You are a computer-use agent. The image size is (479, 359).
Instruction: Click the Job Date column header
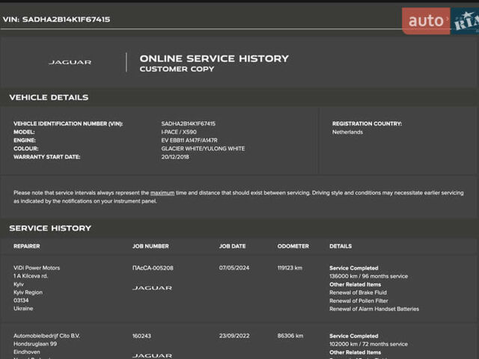[x=232, y=246]
